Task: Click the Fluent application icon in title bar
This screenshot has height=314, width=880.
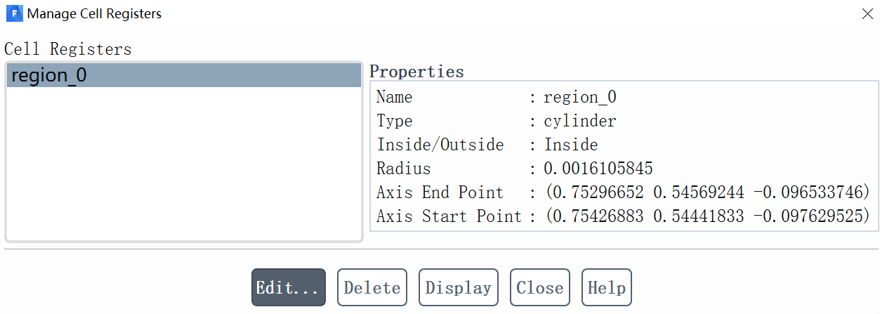Action: tap(14, 13)
